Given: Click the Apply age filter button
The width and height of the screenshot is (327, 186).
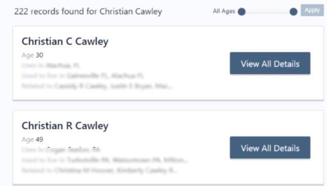Looking at the screenshot, I should 312,10.
